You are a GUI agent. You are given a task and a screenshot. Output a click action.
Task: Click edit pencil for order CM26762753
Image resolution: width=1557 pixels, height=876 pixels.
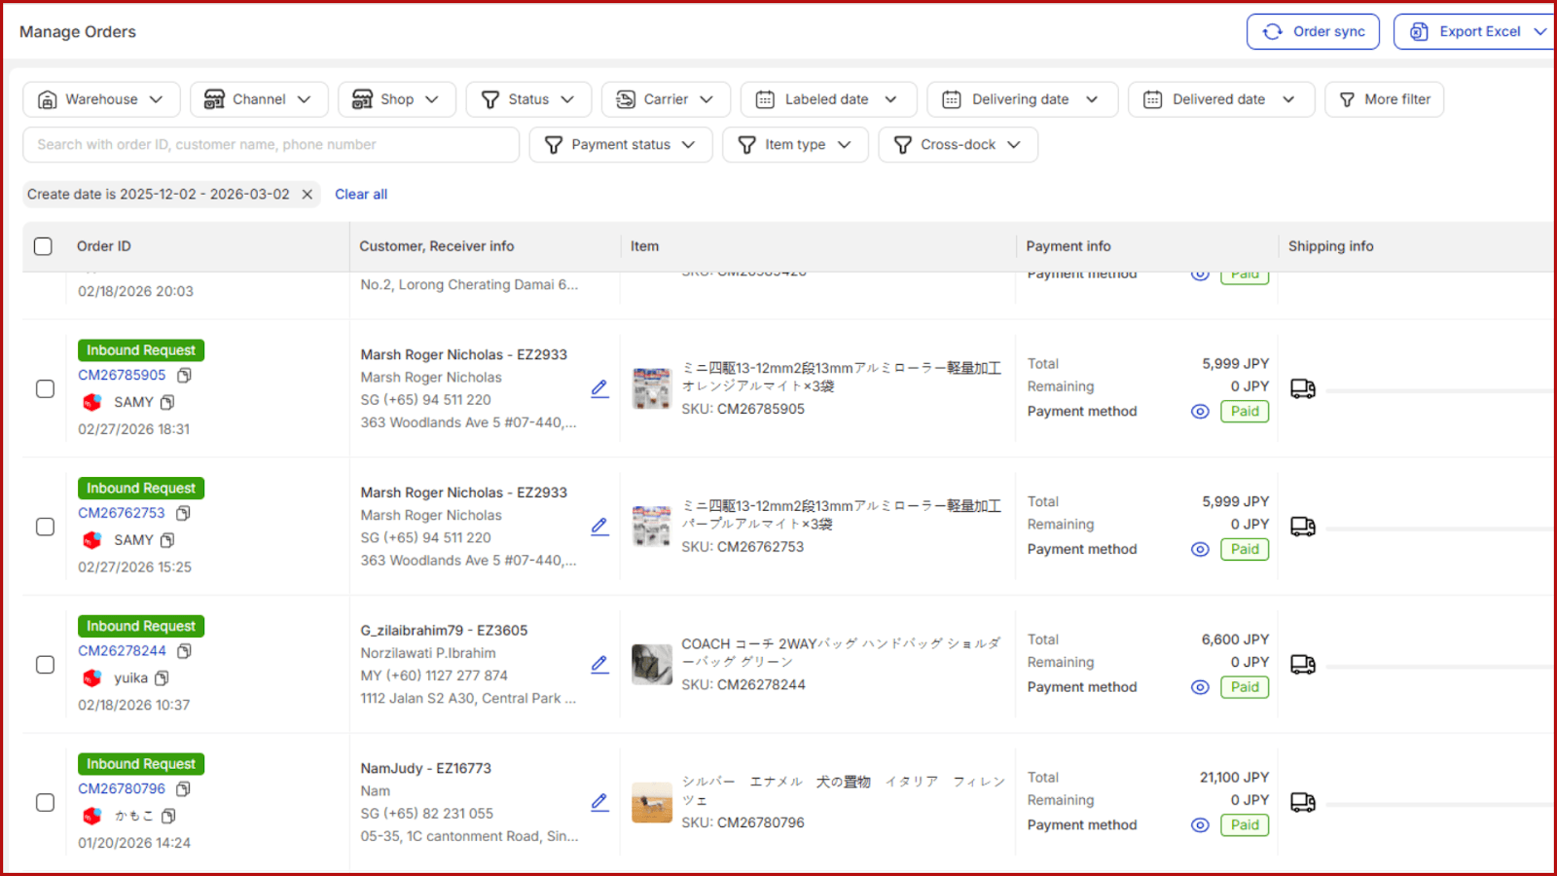[x=599, y=527]
